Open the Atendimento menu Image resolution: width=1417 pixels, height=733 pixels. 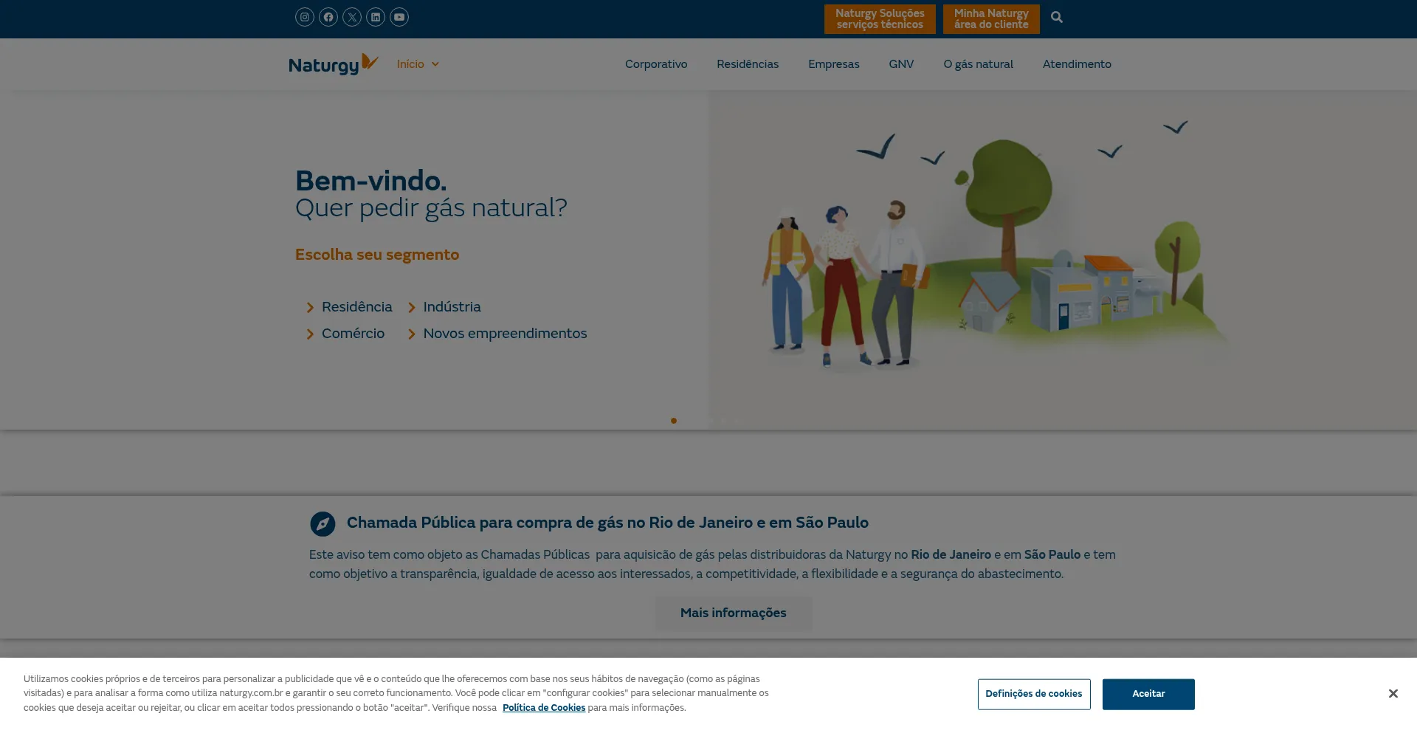(1077, 64)
